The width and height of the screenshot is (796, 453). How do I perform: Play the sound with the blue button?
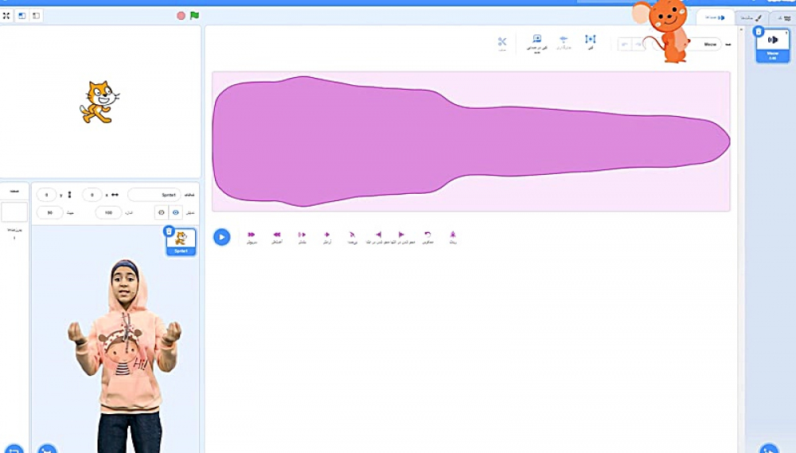pyautogui.click(x=222, y=237)
